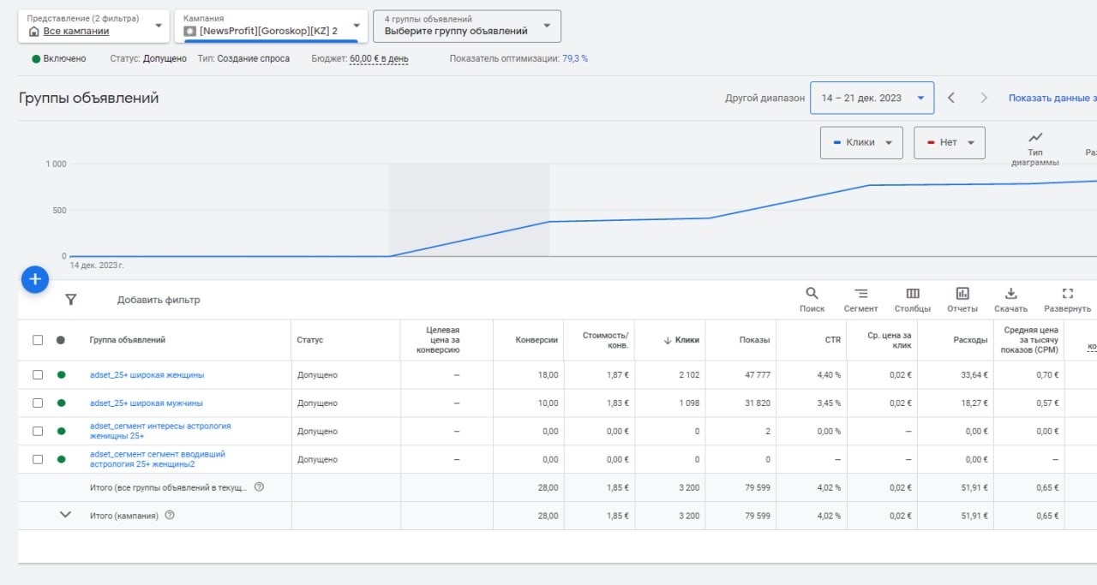The width and height of the screenshot is (1097, 585).
Task: Check the adset_25+ широкая женщины row checkbox
Action: pos(38,374)
